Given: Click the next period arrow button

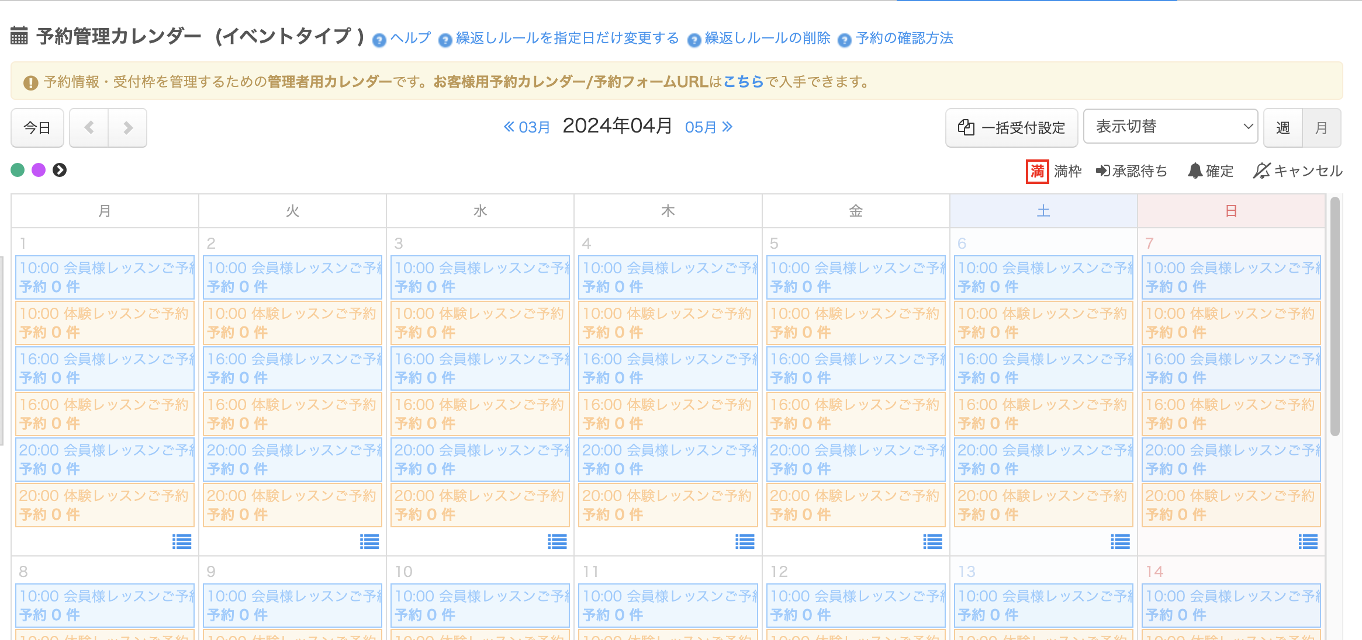Looking at the screenshot, I should [x=127, y=128].
